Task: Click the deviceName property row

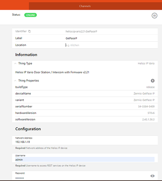Action: pyautogui.click(x=85, y=94)
